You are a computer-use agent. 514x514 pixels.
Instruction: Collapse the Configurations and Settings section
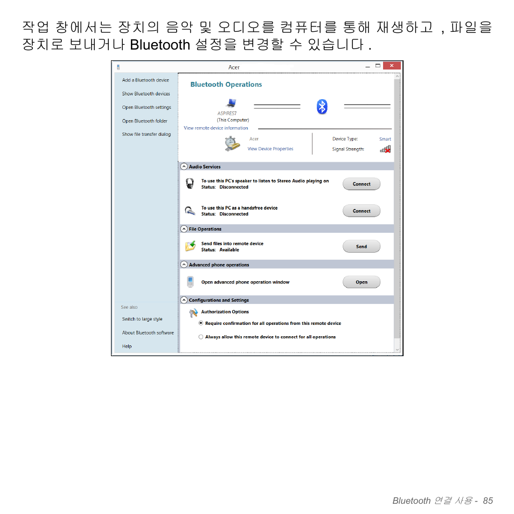pos(184,300)
